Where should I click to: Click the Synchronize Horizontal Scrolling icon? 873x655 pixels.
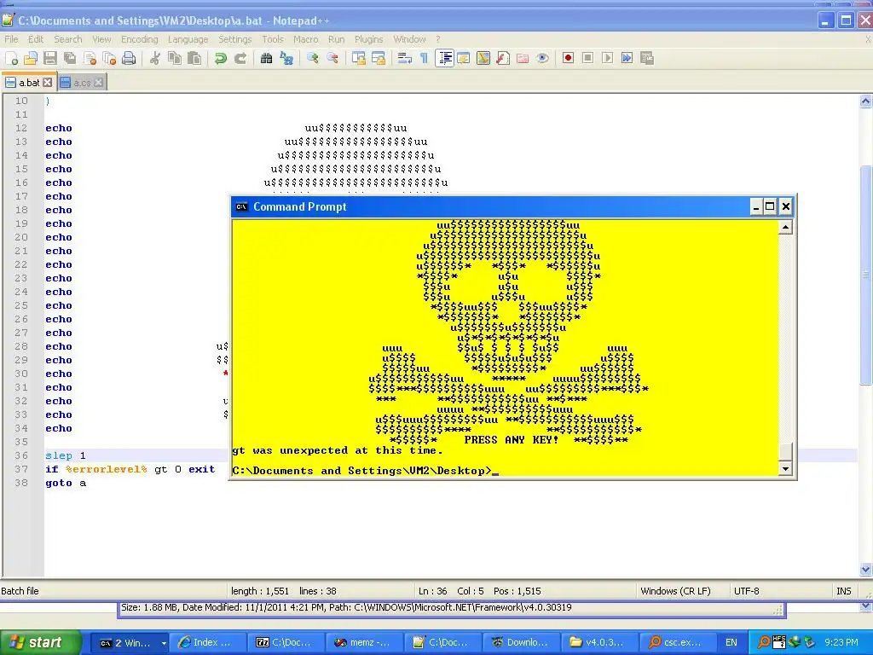pos(379,58)
